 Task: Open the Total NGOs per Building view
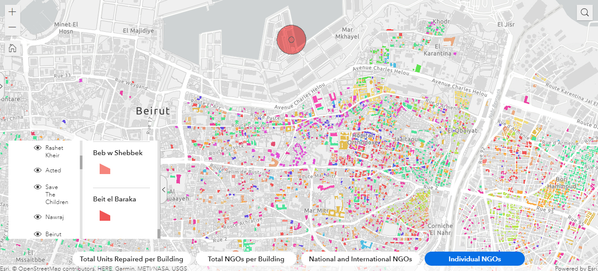coord(246,259)
